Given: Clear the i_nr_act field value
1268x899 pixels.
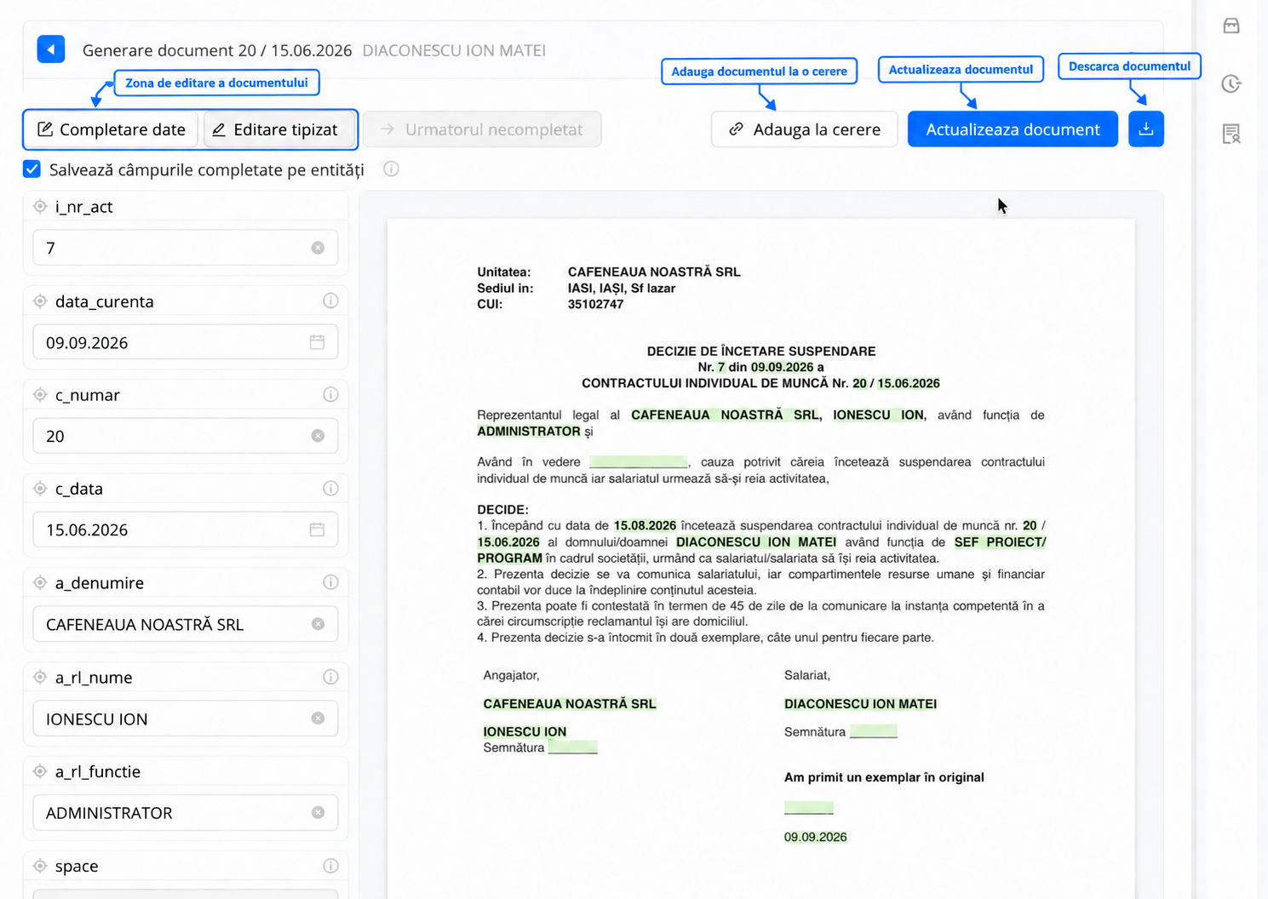Looking at the screenshot, I should [x=318, y=248].
